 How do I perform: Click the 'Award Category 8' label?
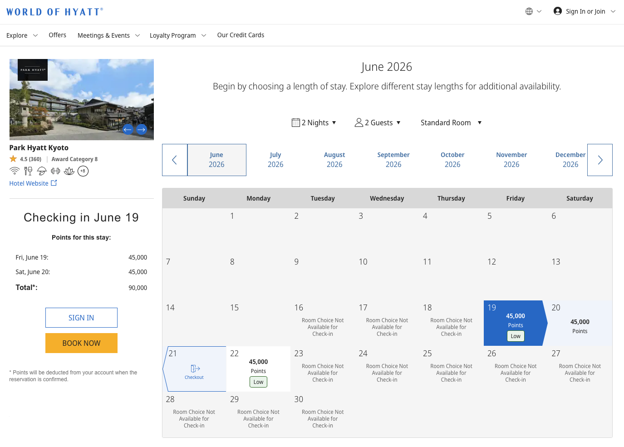[74, 159]
